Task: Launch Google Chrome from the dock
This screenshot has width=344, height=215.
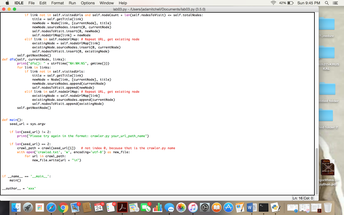Action: (63, 208)
